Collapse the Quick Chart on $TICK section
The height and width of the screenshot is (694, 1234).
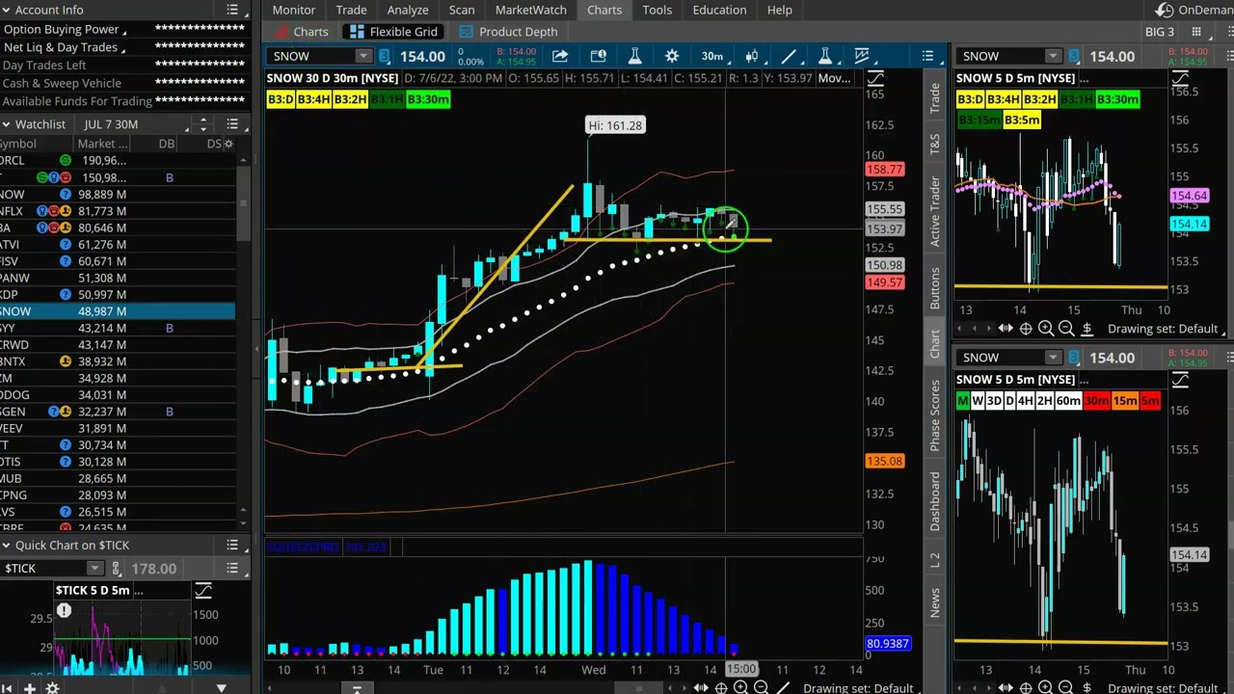coord(6,546)
